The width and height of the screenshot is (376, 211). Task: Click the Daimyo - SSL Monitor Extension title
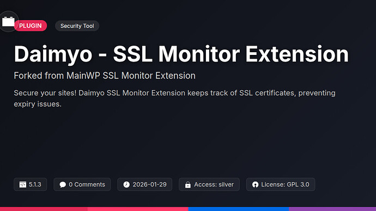tap(181, 54)
